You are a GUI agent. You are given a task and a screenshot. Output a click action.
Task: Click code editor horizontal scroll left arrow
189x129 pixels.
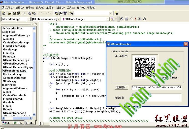click(x=42, y=123)
